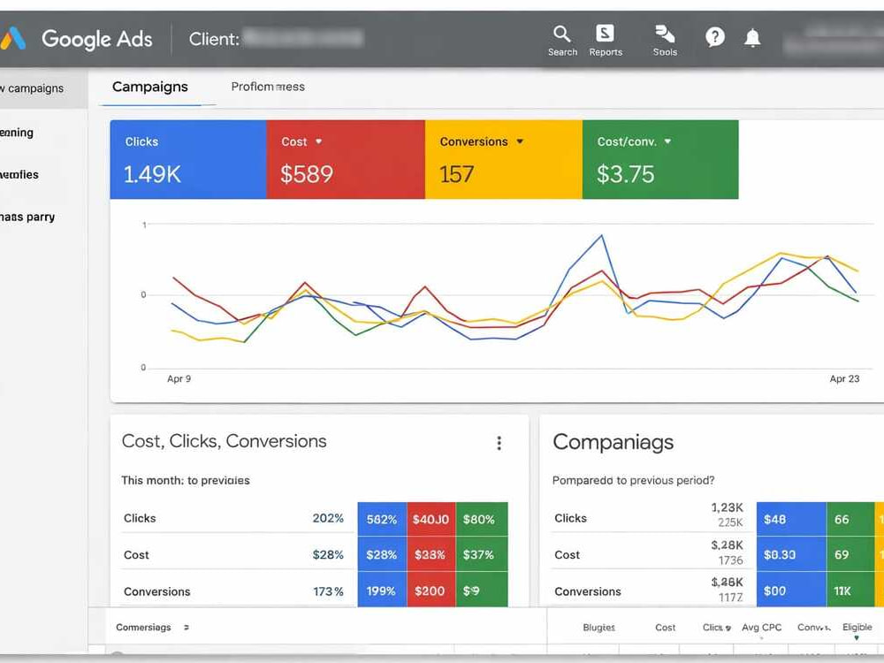This screenshot has width=884, height=663.
Task: Click the '202%' Clicks change value
Action: pyautogui.click(x=328, y=518)
